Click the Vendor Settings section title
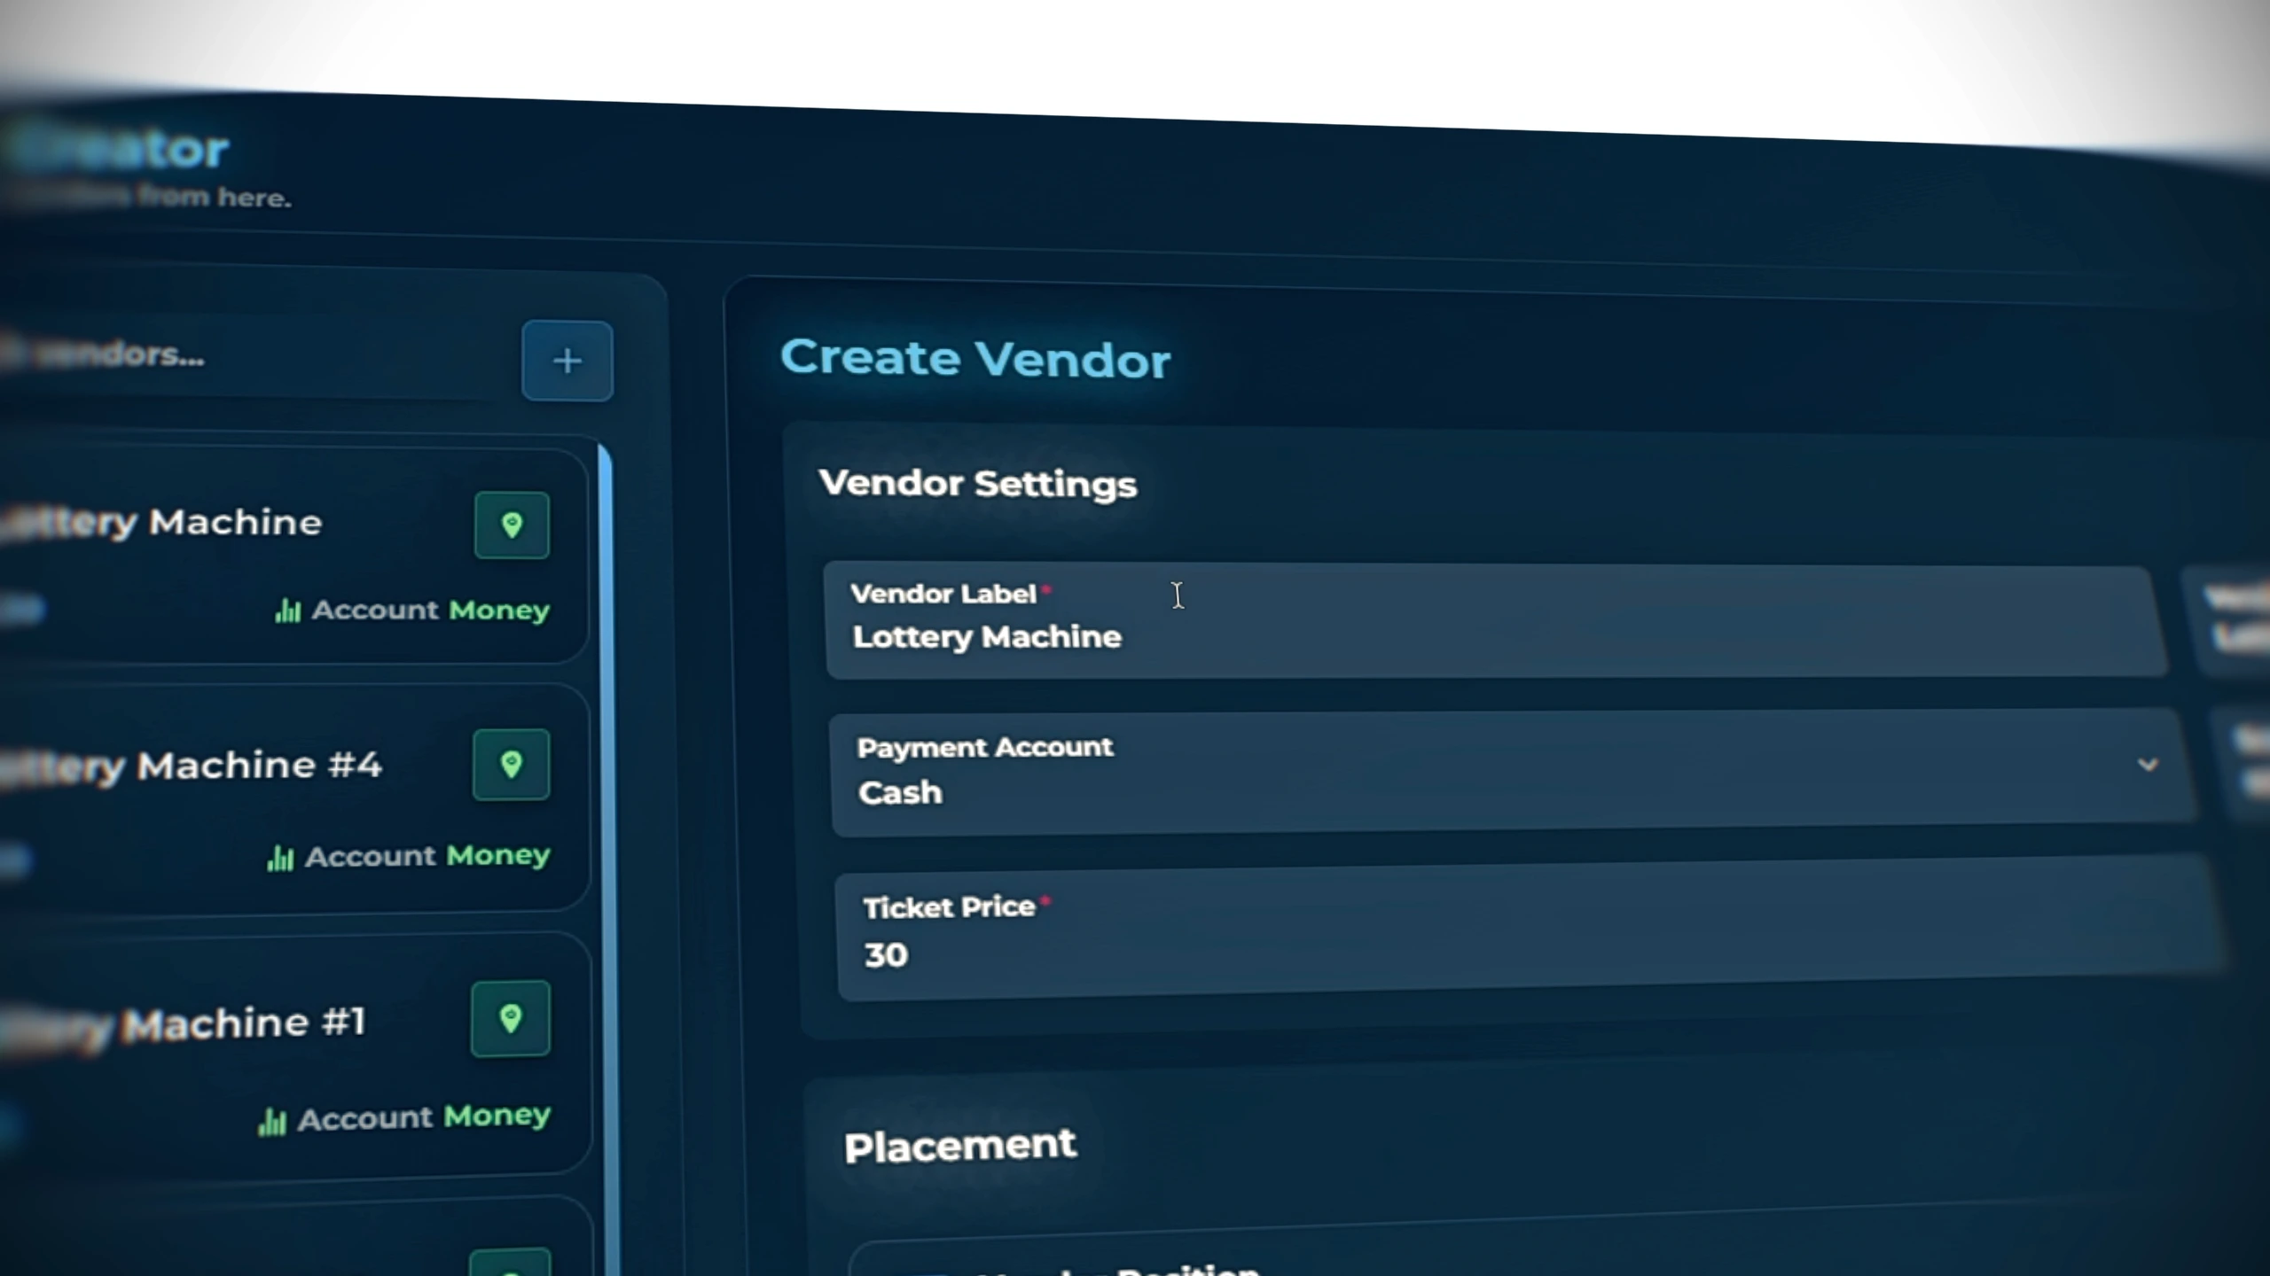 coord(978,484)
